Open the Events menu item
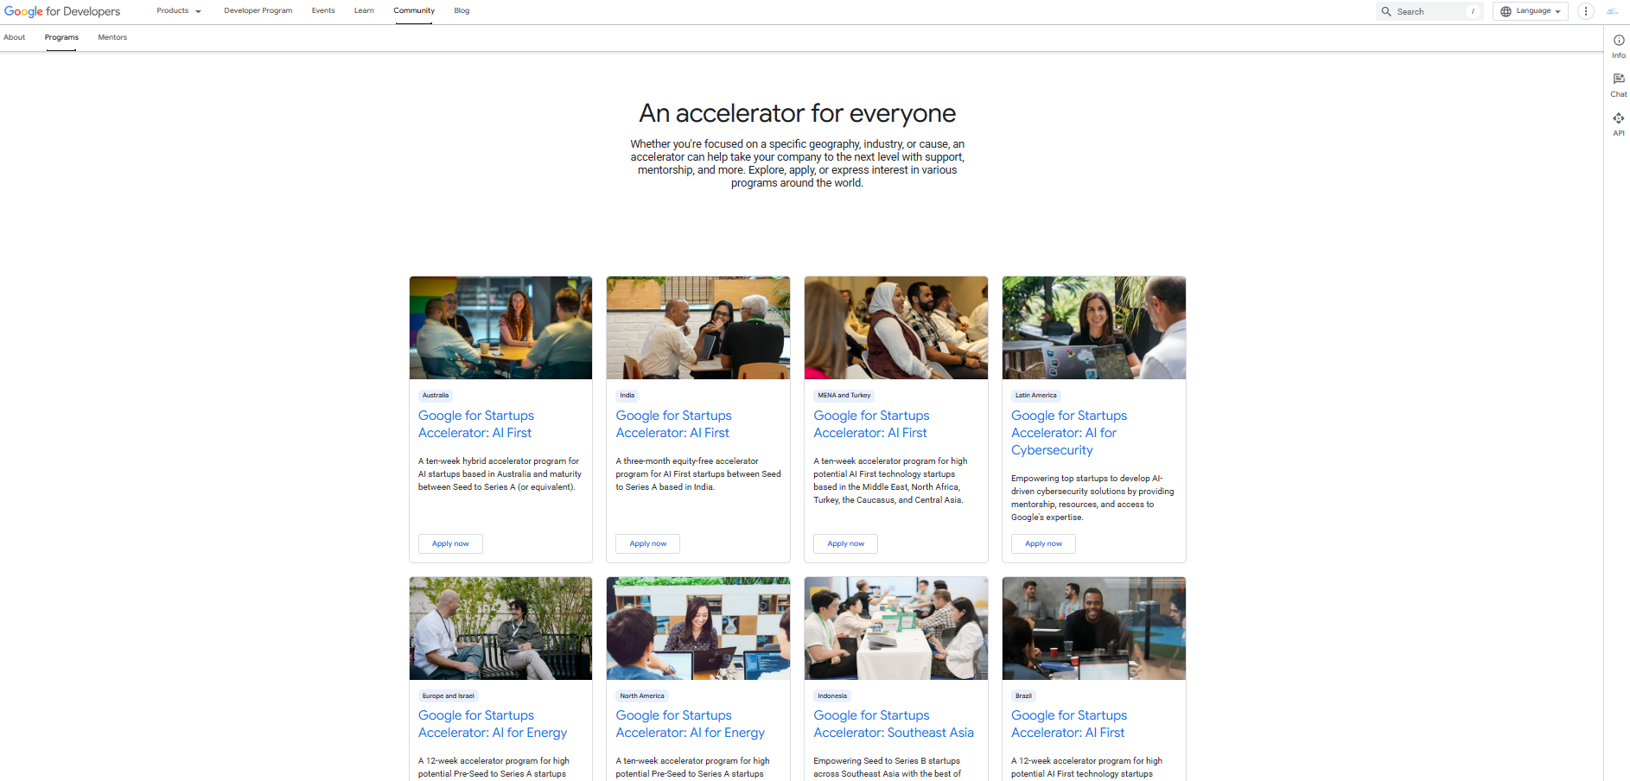Viewport: 1630px width, 781px height. pos(323,11)
